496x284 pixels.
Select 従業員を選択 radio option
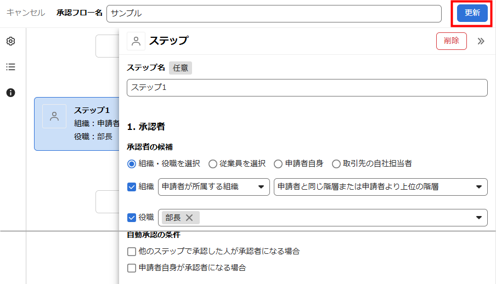pyautogui.click(x=213, y=163)
